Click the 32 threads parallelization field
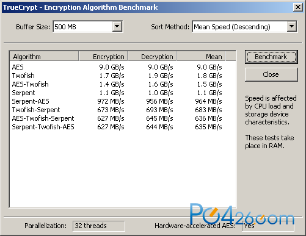This screenshot has height=236, width=306. click(99, 226)
